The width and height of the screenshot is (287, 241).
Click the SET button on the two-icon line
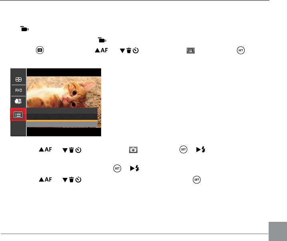(117, 168)
